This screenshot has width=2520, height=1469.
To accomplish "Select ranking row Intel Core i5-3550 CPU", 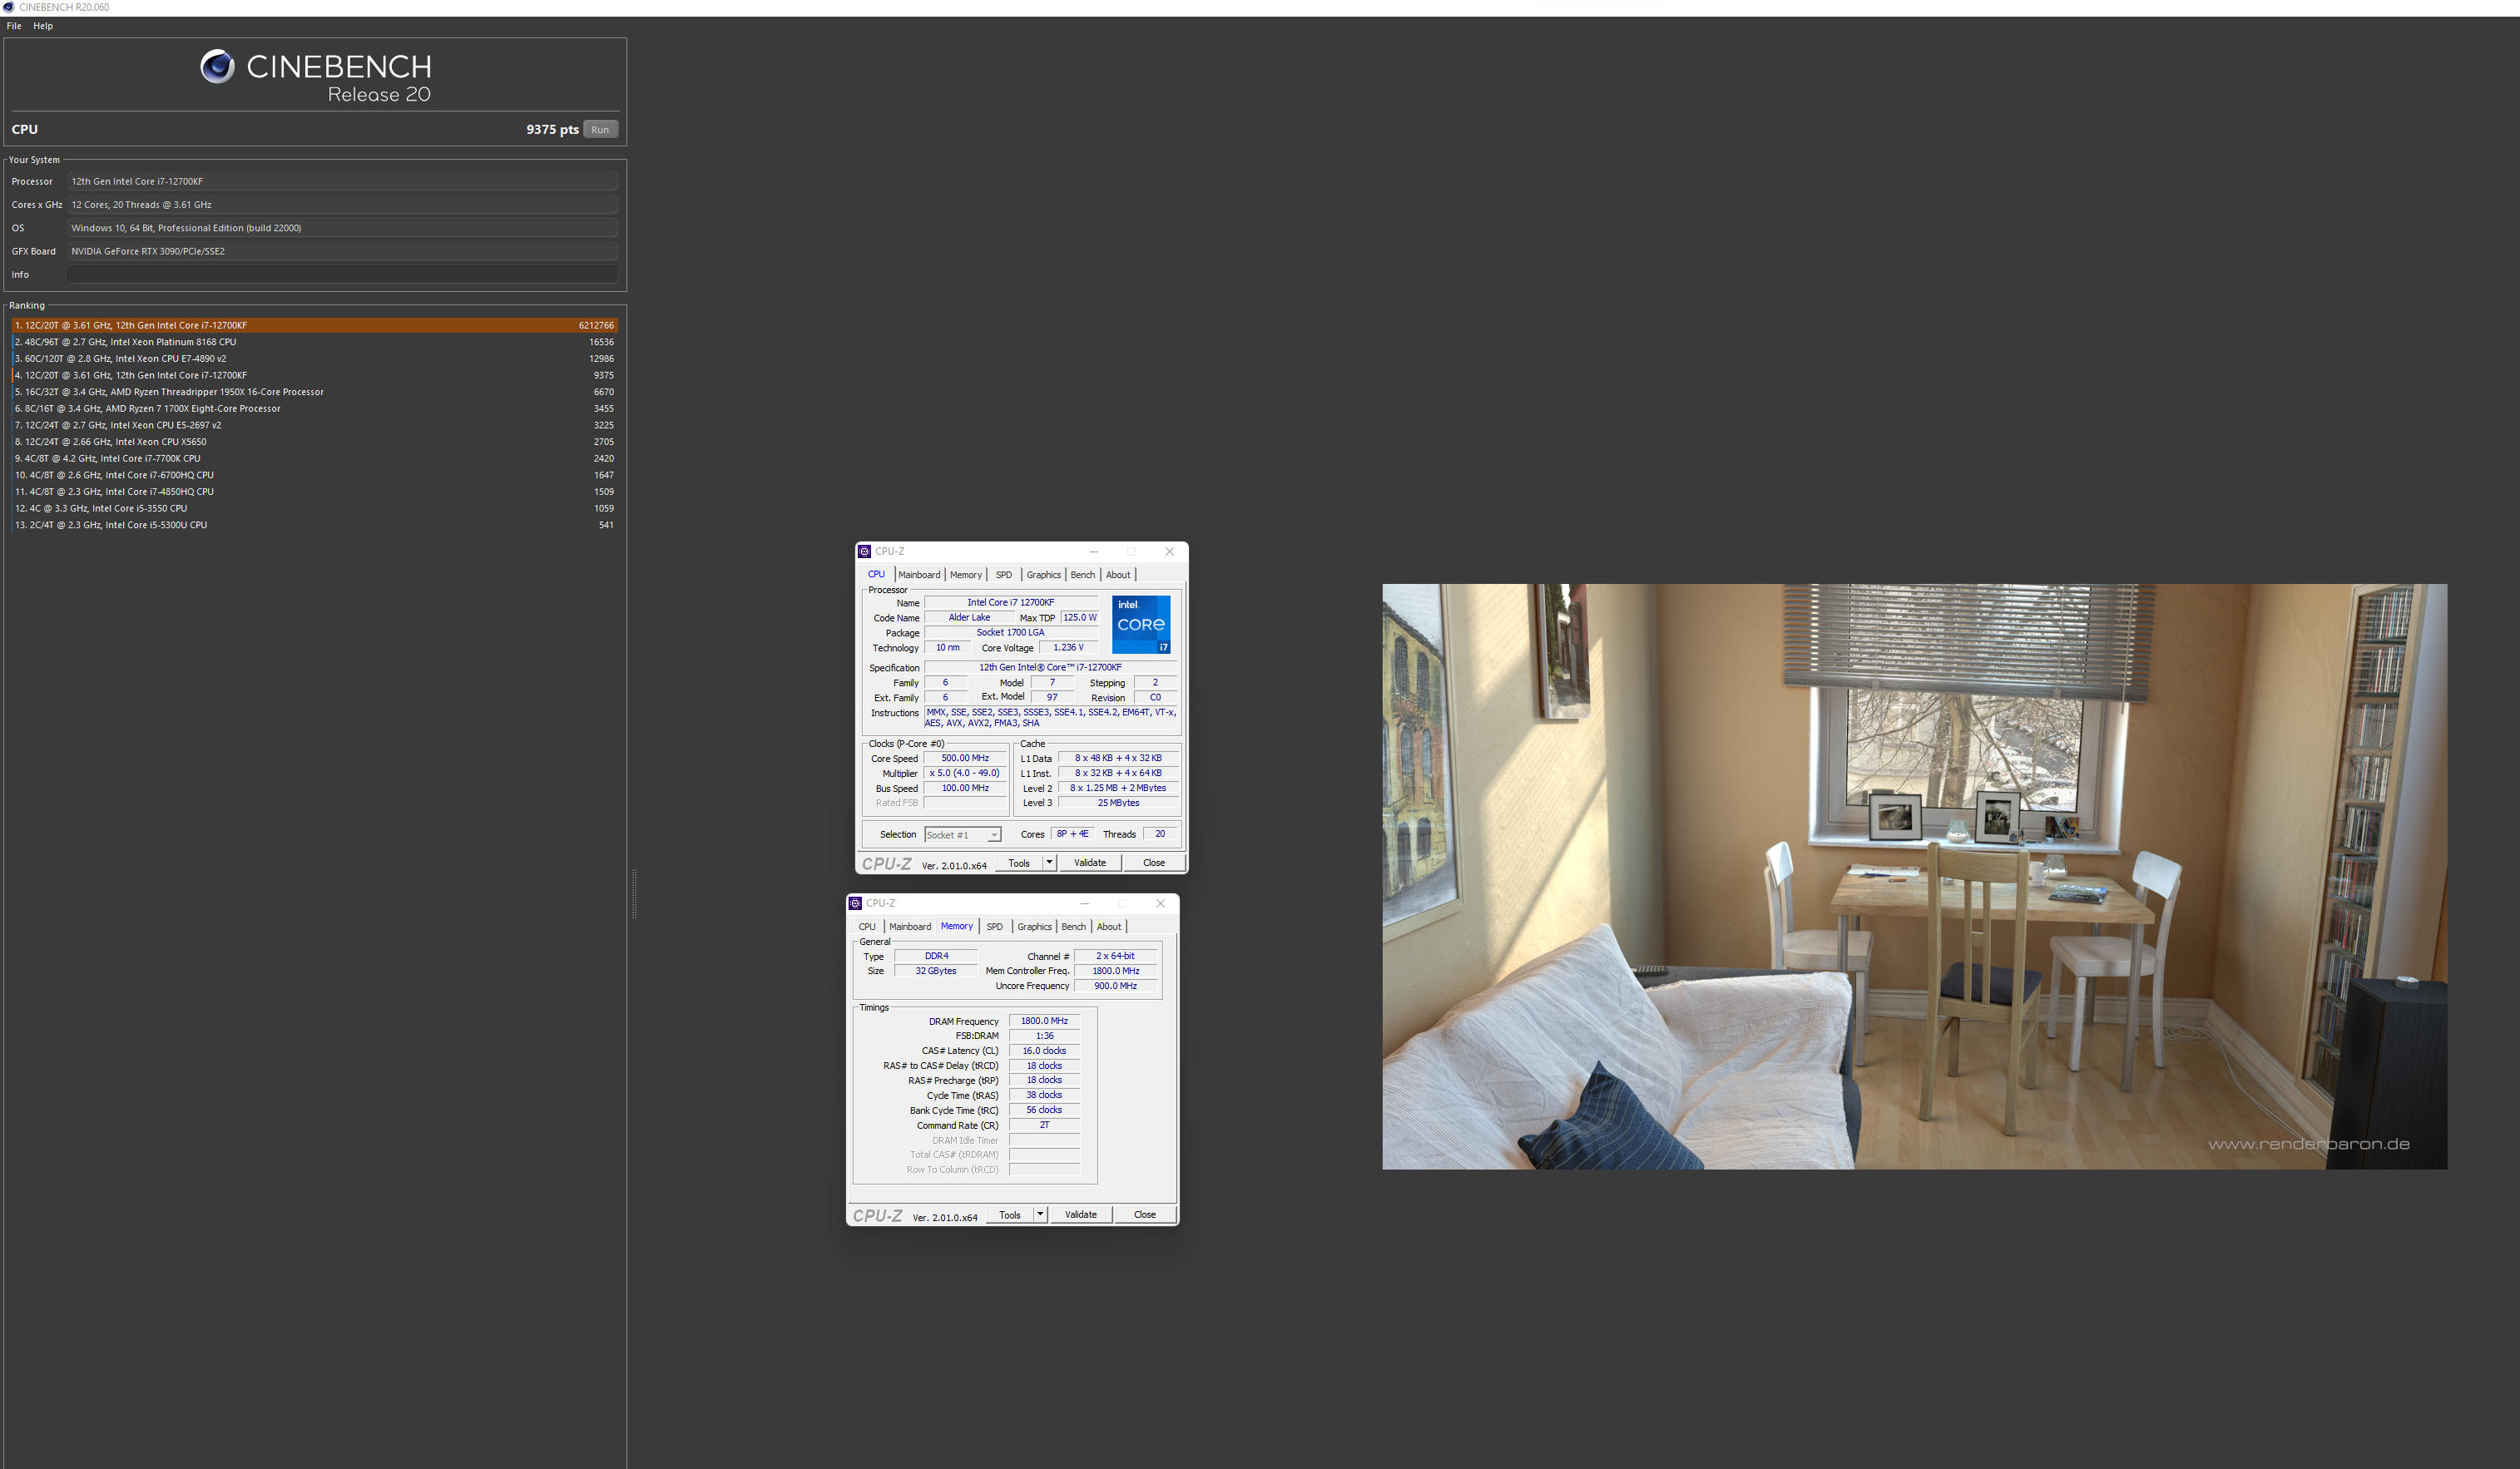I will [315, 508].
